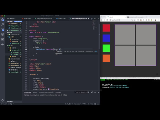Click the errors and warnings count in status bar
The height and width of the screenshot is (120, 160).
pos(11,104)
